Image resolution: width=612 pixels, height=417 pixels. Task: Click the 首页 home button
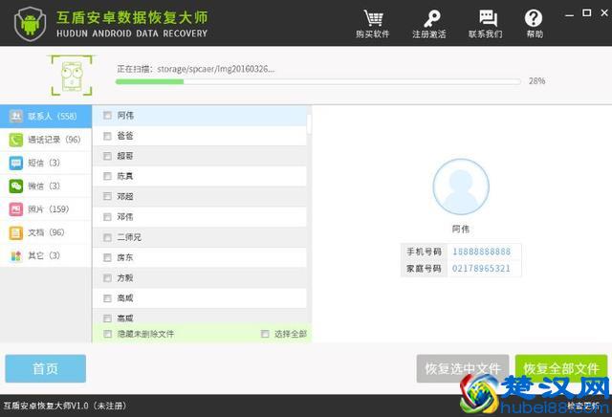coord(46,368)
